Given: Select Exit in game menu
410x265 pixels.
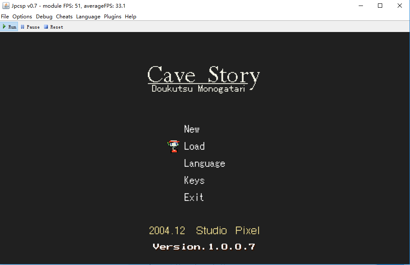Looking at the screenshot, I should [x=194, y=197].
